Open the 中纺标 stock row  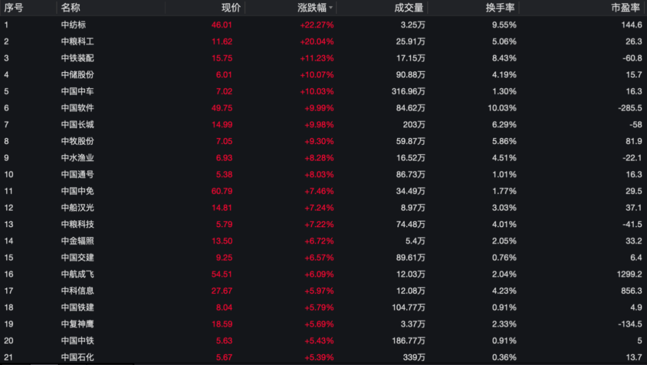pyautogui.click(x=74, y=25)
